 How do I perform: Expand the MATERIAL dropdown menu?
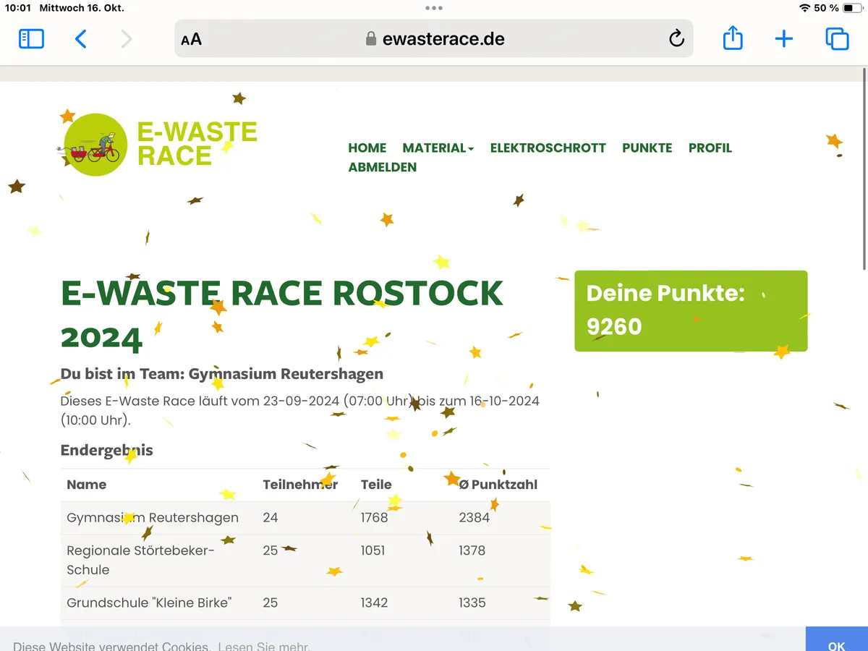click(x=438, y=148)
